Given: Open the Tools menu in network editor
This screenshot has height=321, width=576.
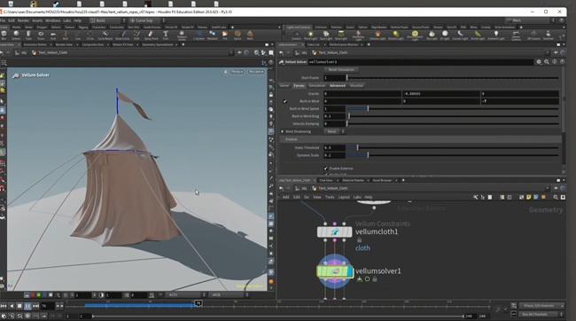Looking at the screenshot, I should [x=330, y=198].
